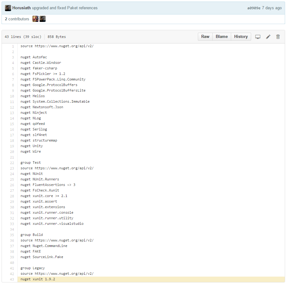Click the 'nuget Wire' line
Image resolution: width=286 pixels, height=284 pixels.
point(31,151)
